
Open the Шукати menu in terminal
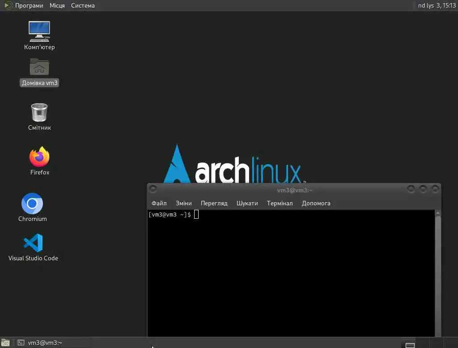tap(247, 203)
